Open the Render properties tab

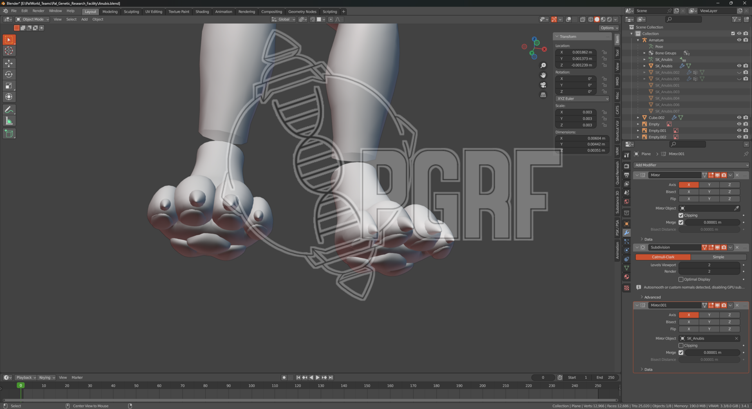tap(627, 166)
